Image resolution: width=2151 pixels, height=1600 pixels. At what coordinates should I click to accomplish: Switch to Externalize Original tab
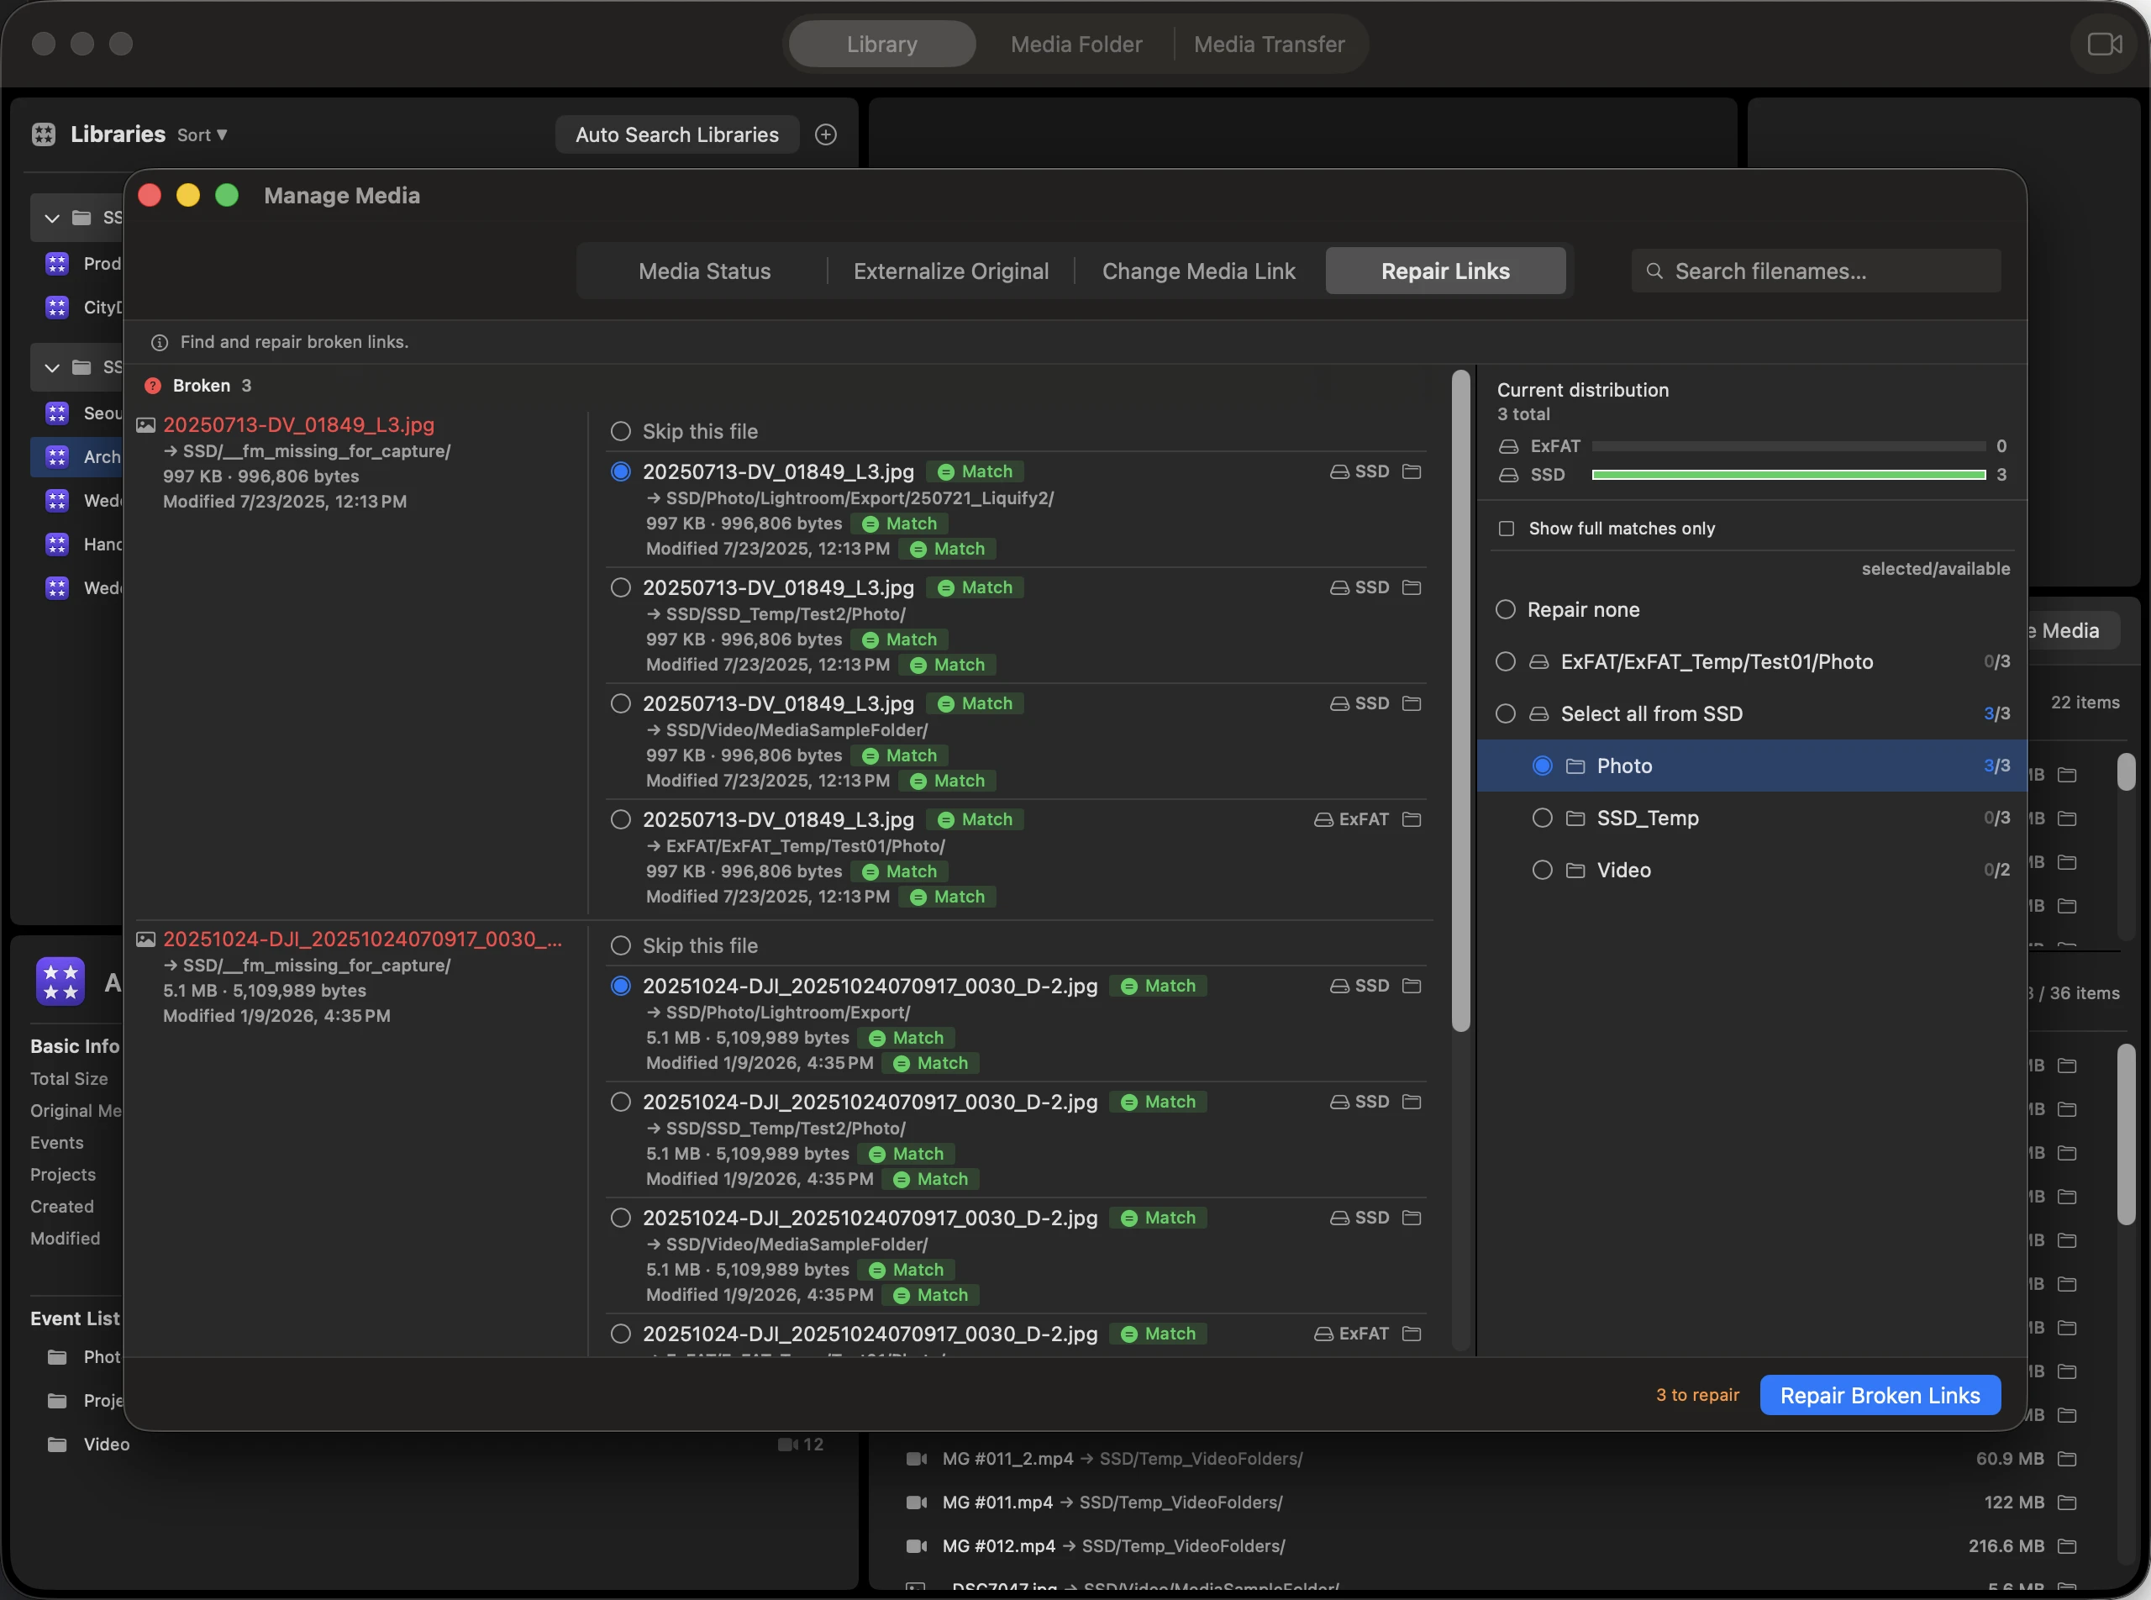[951, 271]
